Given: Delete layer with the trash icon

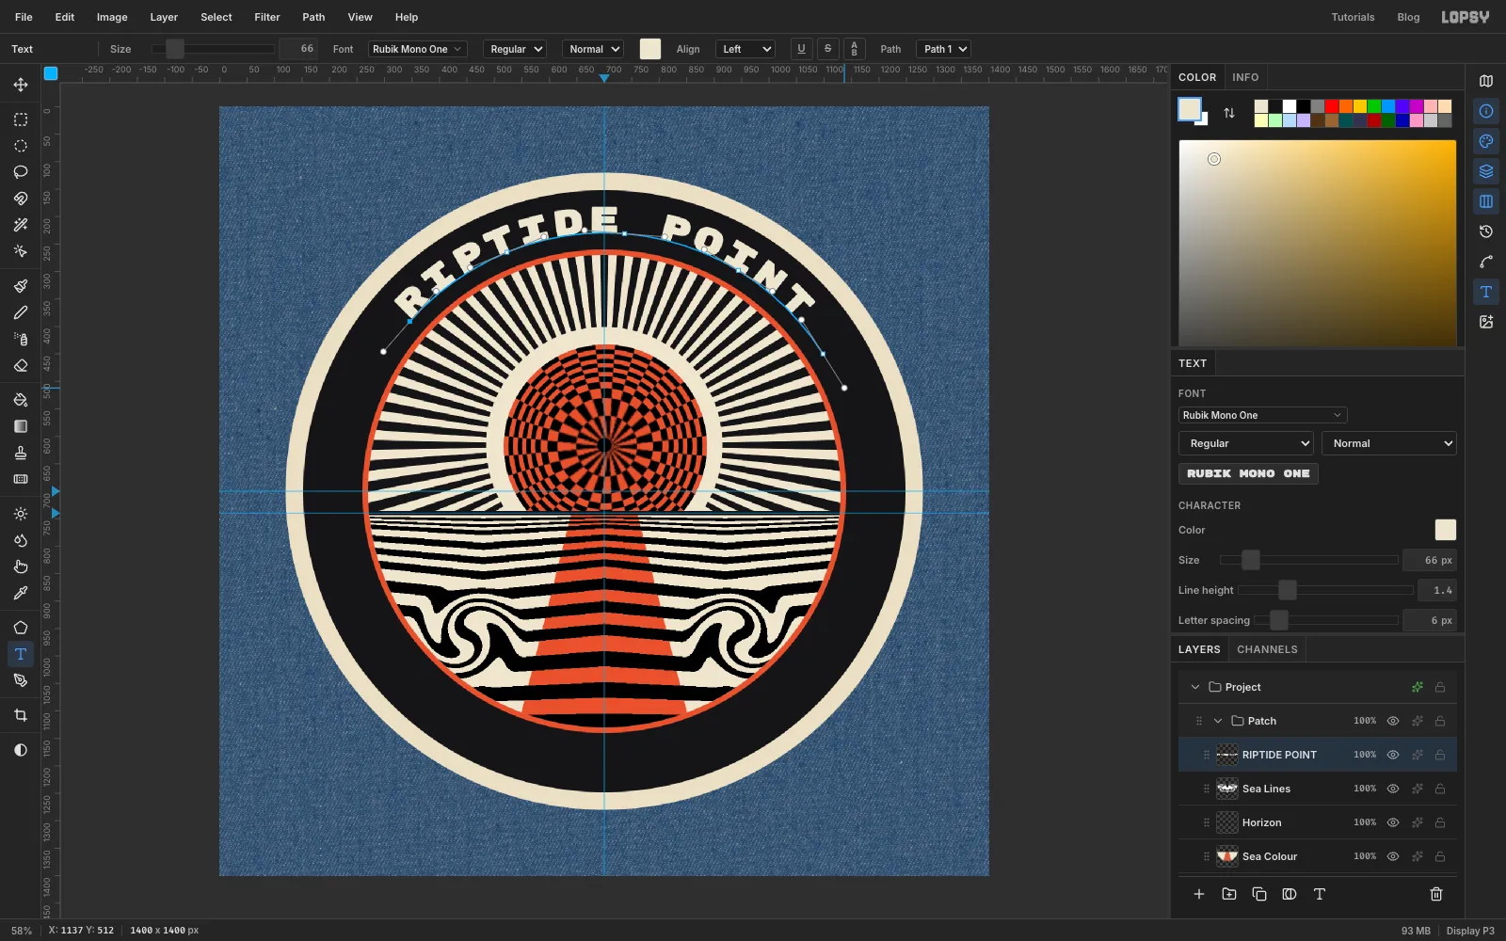Looking at the screenshot, I should (1436, 894).
